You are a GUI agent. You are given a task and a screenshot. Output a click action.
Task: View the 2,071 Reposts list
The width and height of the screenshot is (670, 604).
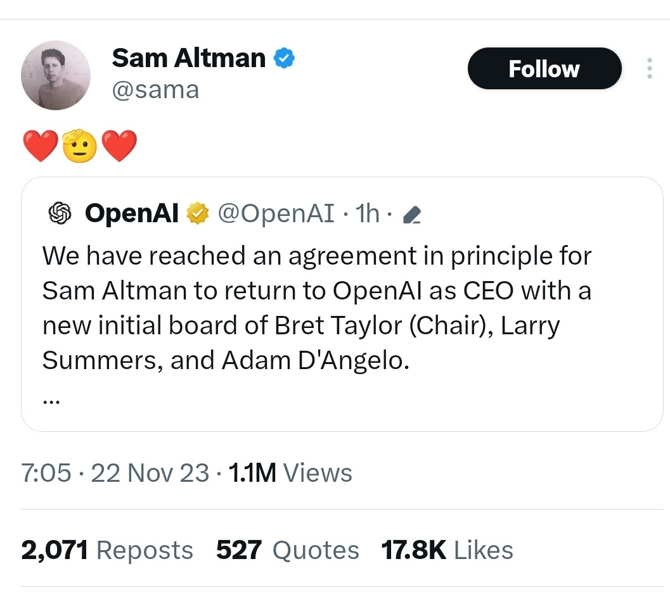point(107,550)
